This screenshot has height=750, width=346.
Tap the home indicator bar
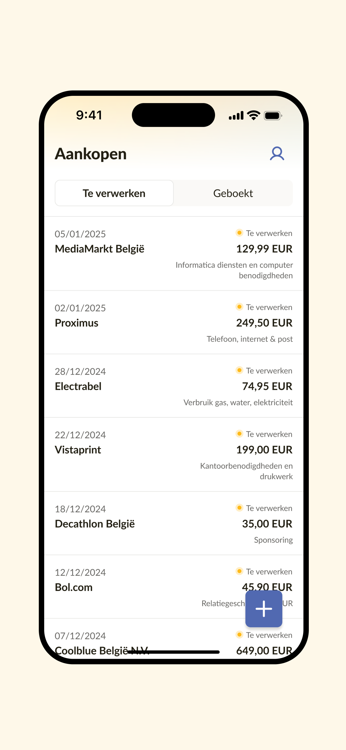[174, 652]
